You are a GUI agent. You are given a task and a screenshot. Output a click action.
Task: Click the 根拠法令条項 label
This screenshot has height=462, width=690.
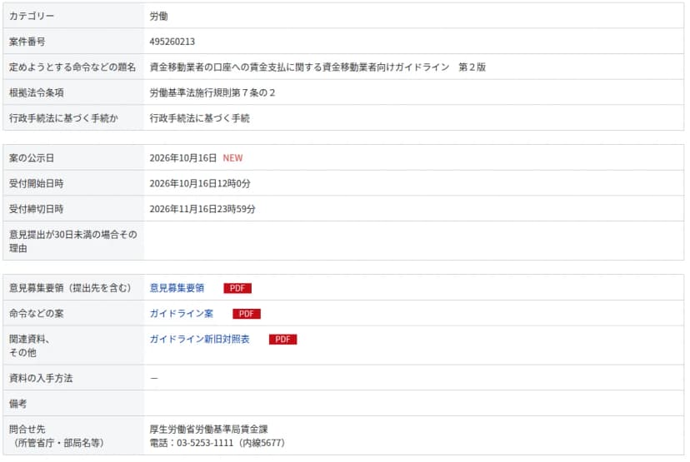click(x=37, y=92)
